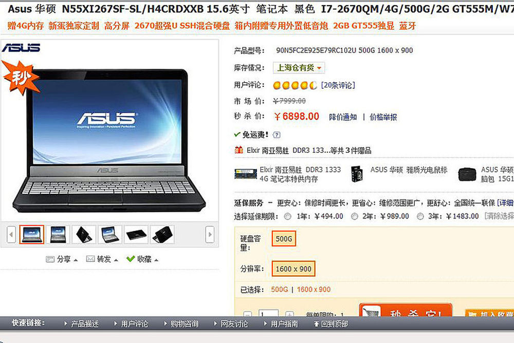Click the ASUS optical mouse gift image
Viewport: 514px width, 343px height.
(357, 174)
